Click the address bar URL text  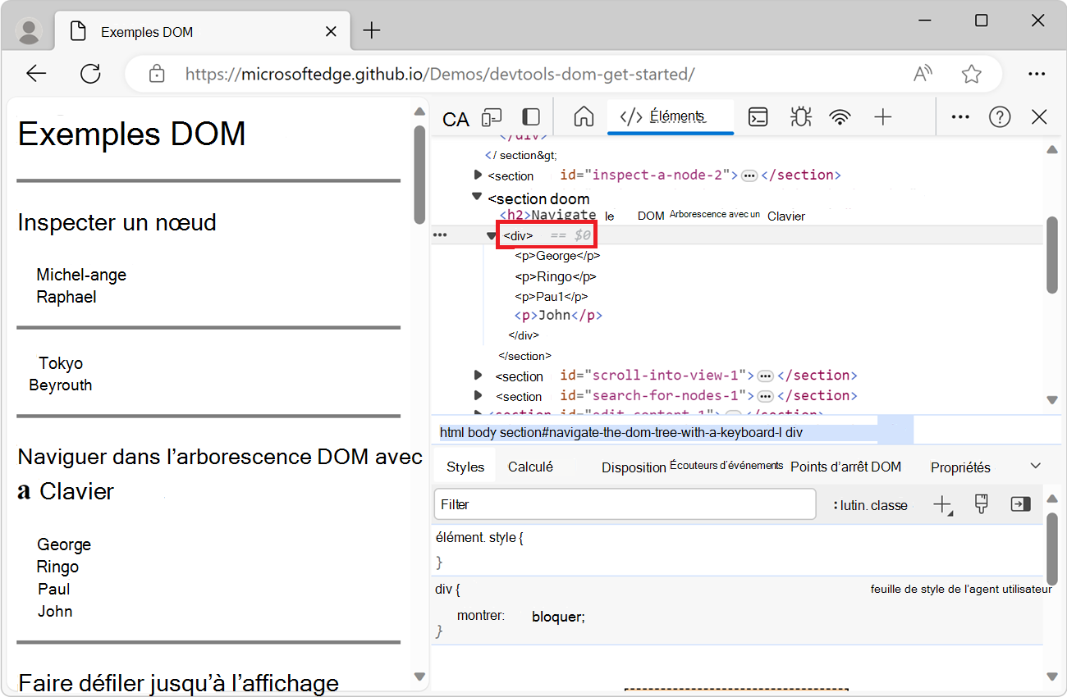coord(440,74)
